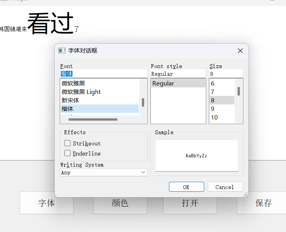Image resolution: width=286 pixels, height=232 pixels.
Task: Click the 颜色 color button
Action: pyautogui.click(x=120, y=203)
